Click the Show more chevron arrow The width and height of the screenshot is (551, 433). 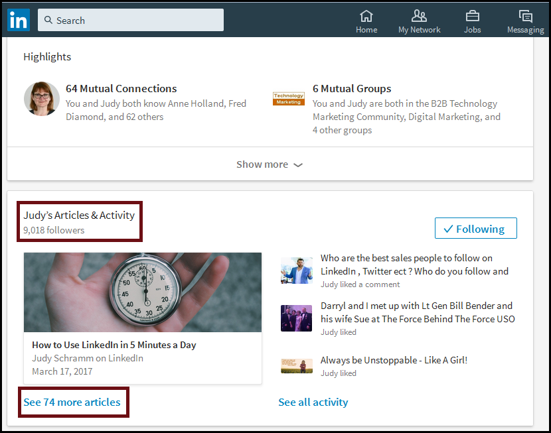coord(298,165)
